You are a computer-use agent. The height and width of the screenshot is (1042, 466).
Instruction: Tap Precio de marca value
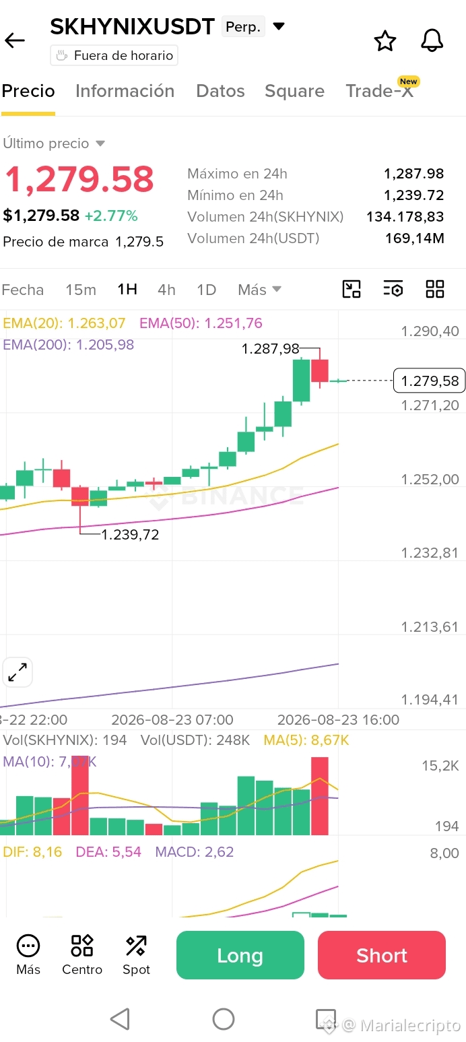139,242
